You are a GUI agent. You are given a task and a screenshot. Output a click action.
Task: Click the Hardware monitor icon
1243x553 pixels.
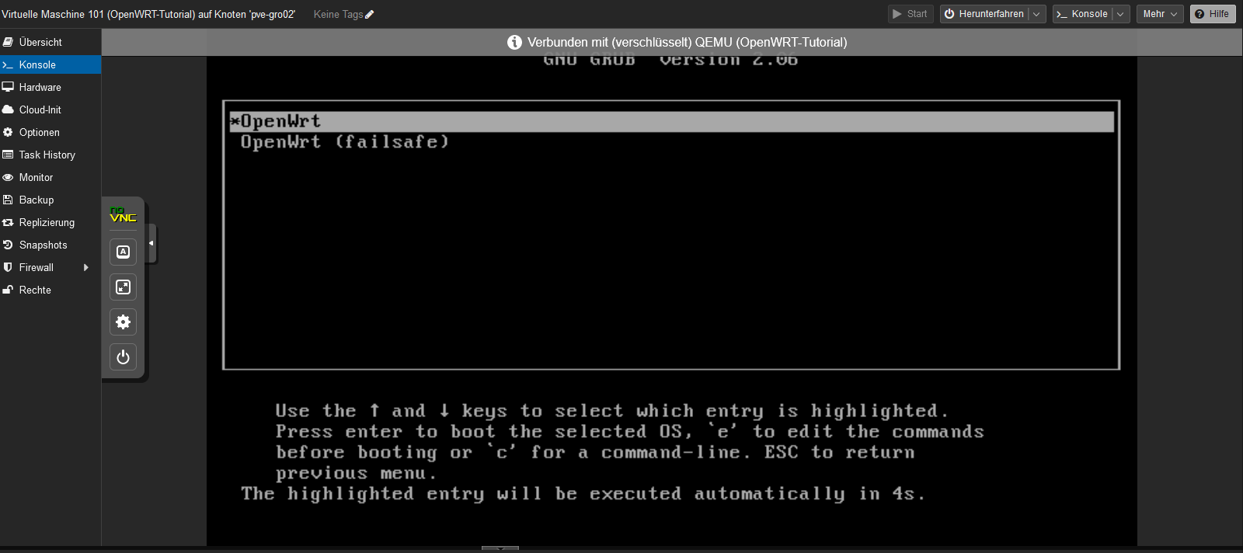(8, 87)
